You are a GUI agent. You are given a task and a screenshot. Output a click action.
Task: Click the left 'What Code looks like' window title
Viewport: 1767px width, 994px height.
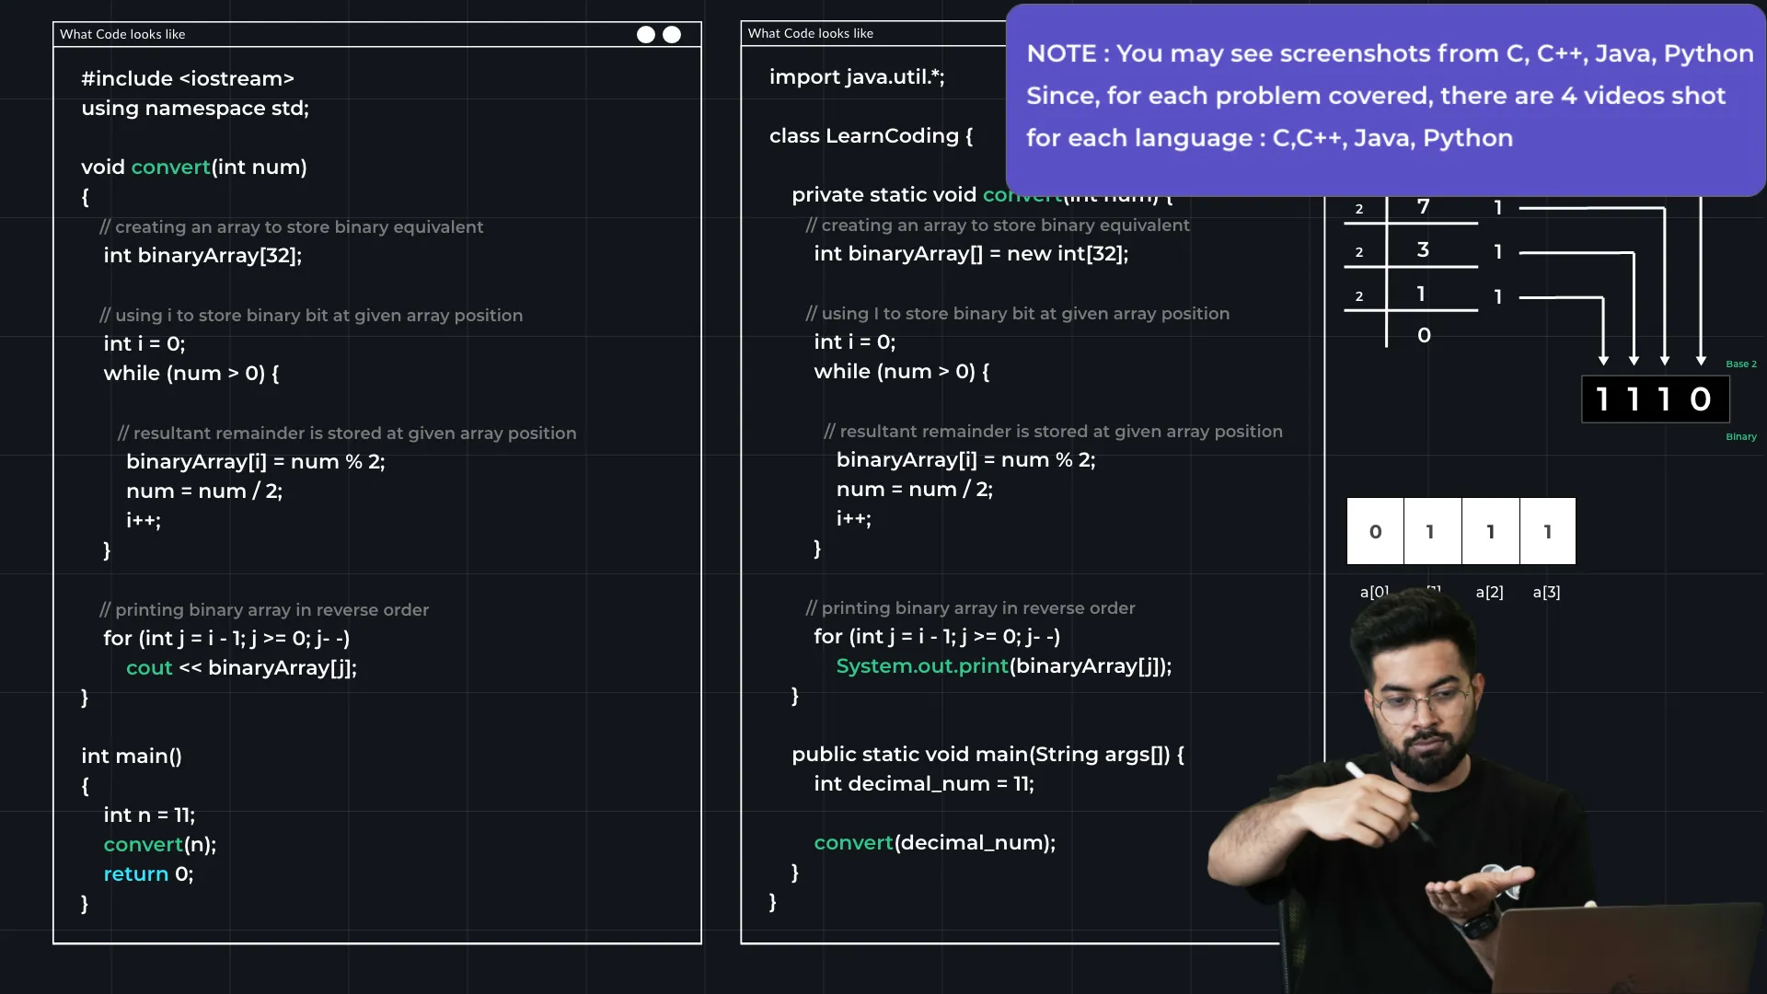[x=122, y=34]
